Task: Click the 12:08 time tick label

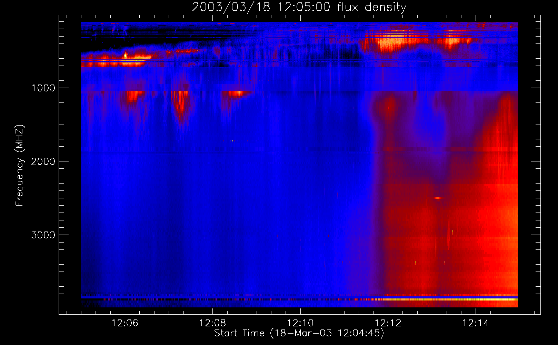Action: (212, 323)
